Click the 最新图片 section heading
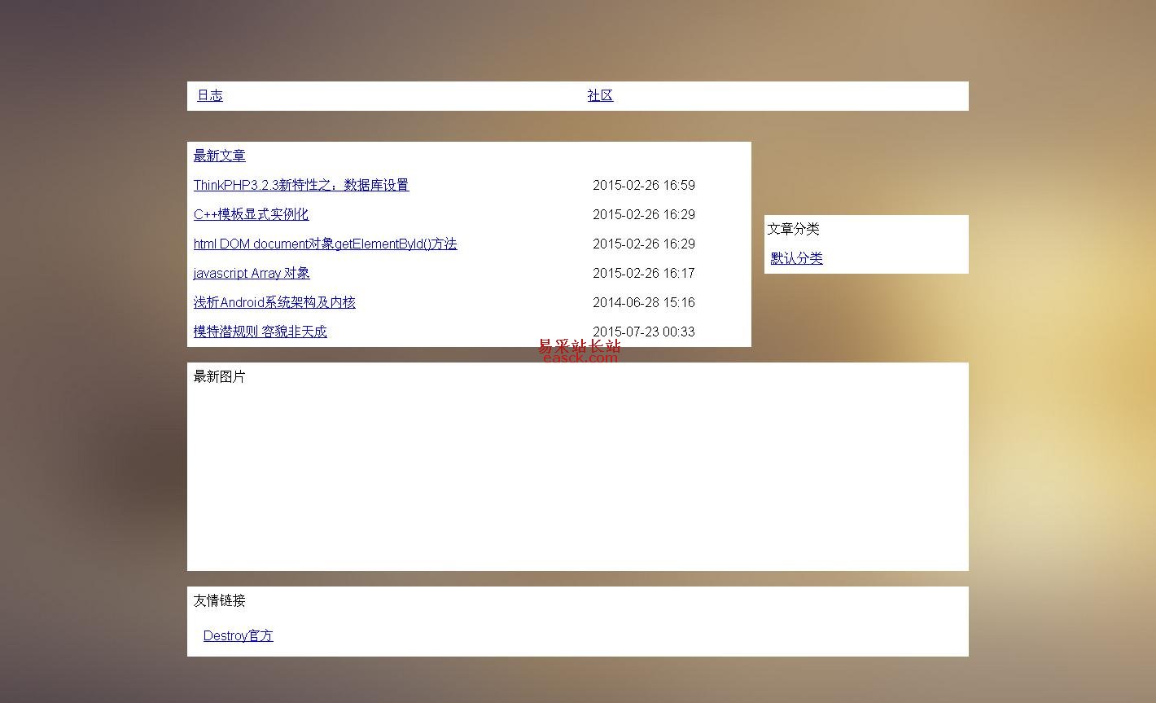This screenshot has width=1156, height=703. (x=219, y=376)
